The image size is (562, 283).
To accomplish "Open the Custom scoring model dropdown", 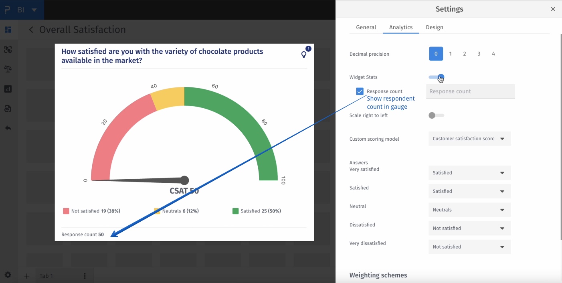I will 469,139.
